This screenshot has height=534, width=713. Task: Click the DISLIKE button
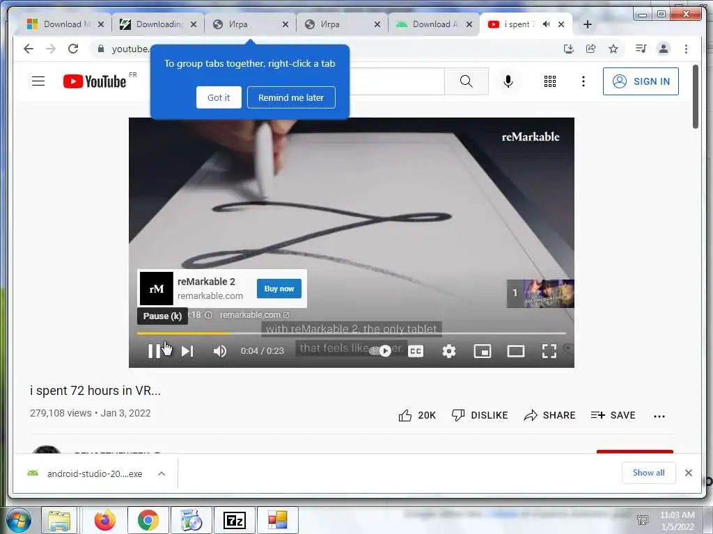tap(480, 415)
